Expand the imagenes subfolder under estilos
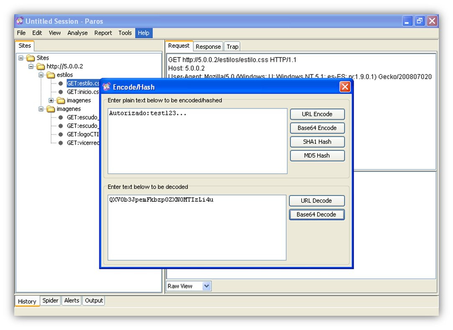The height and width of the screenshot is (330, 453). 51,100
